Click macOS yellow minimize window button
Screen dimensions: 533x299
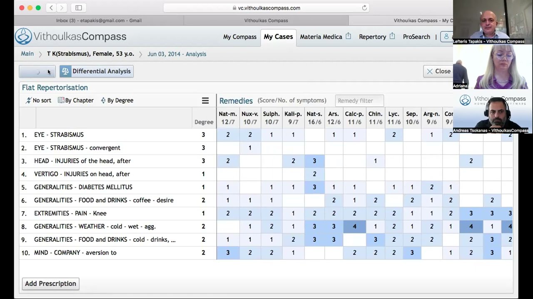pos(30,8)
